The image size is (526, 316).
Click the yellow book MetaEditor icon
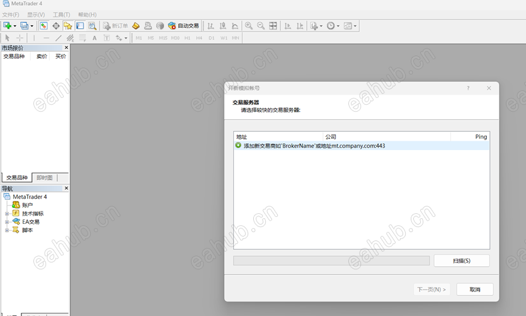click(x=136, y=25)
